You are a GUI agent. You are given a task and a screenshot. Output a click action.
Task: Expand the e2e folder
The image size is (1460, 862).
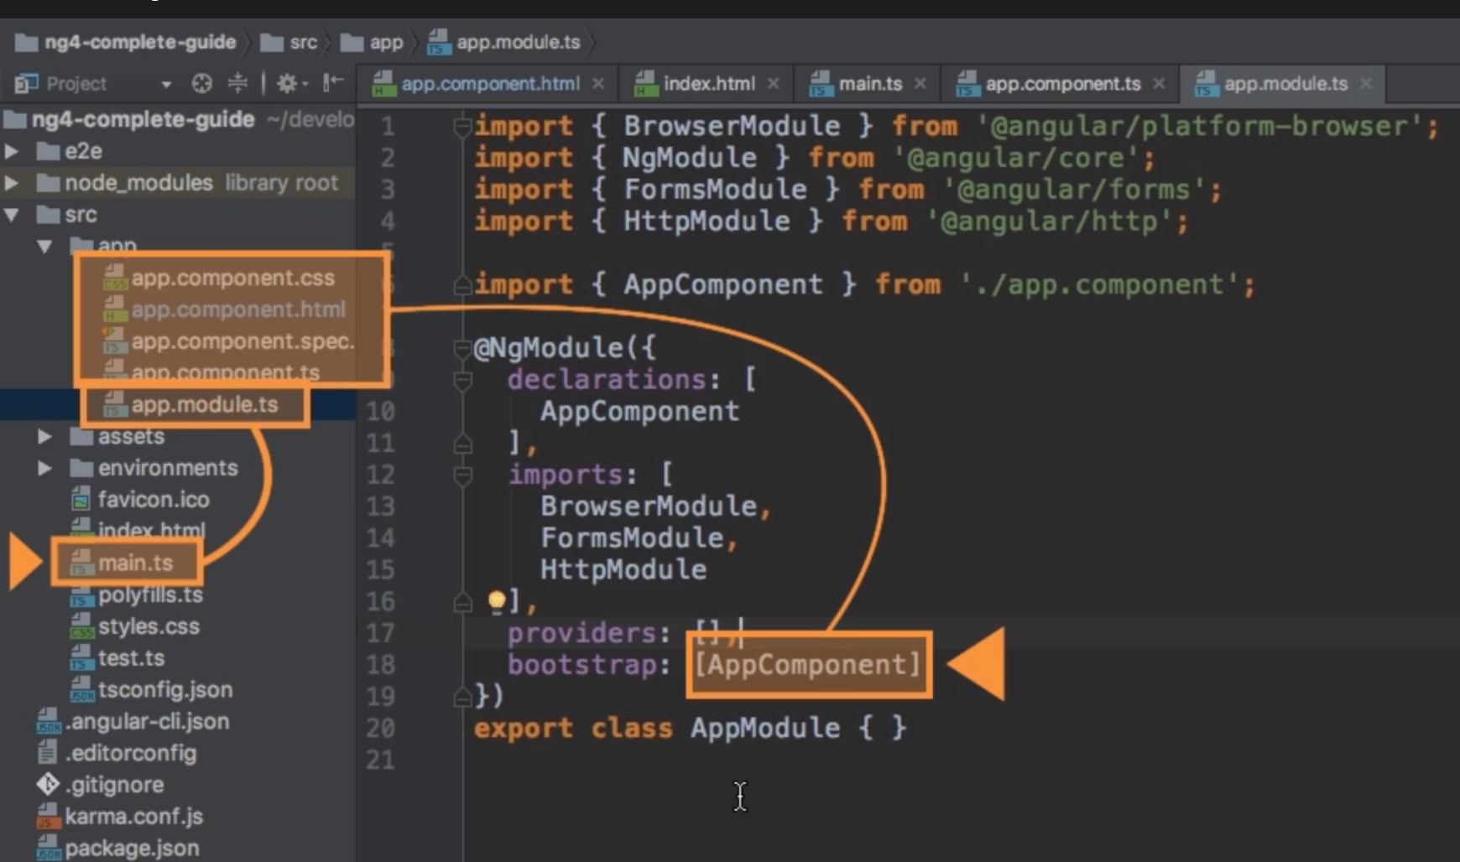(13, 151)
